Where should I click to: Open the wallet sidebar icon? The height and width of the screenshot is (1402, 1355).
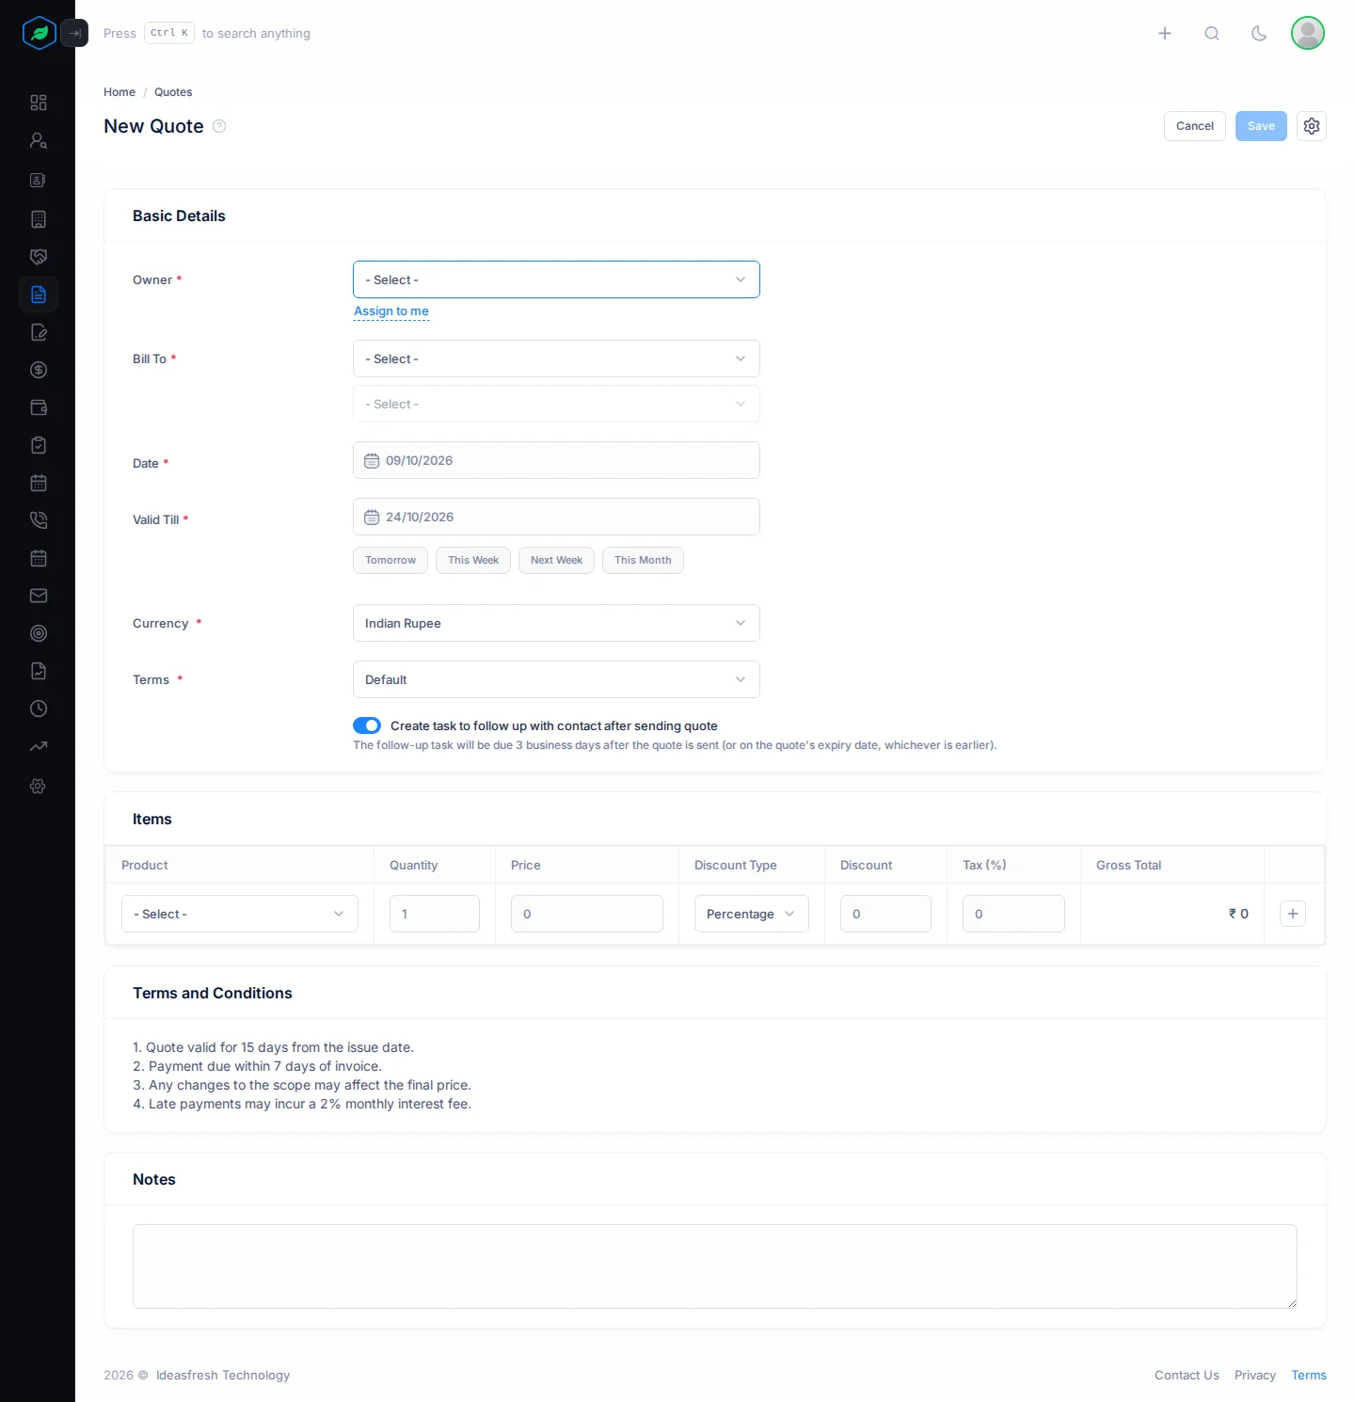(39, 407)
